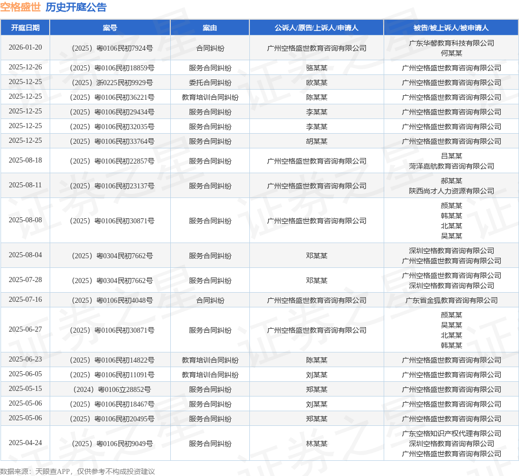
Task: Click case number 粤0106民初23137号
Action: coord(112,186)
